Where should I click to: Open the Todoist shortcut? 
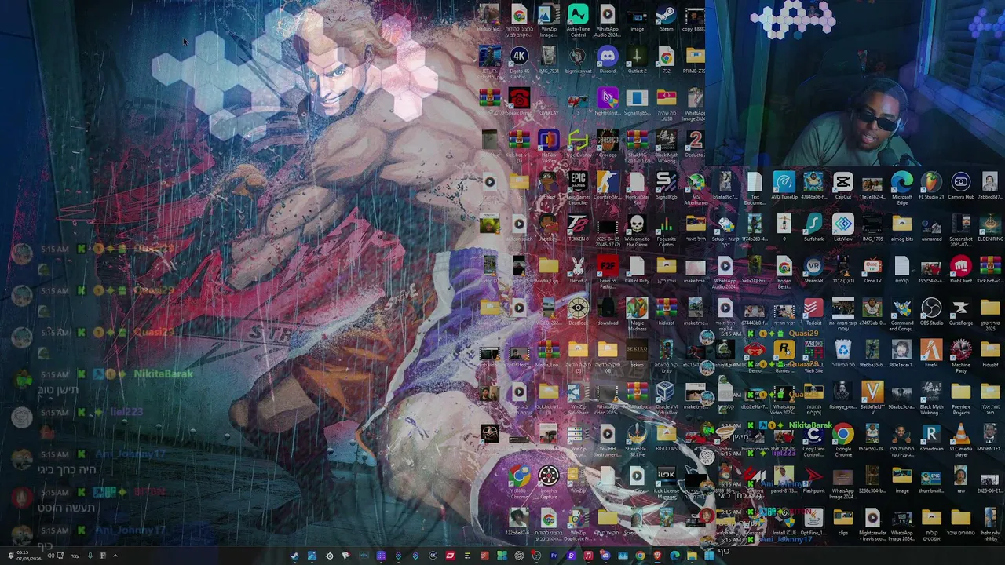813,312
